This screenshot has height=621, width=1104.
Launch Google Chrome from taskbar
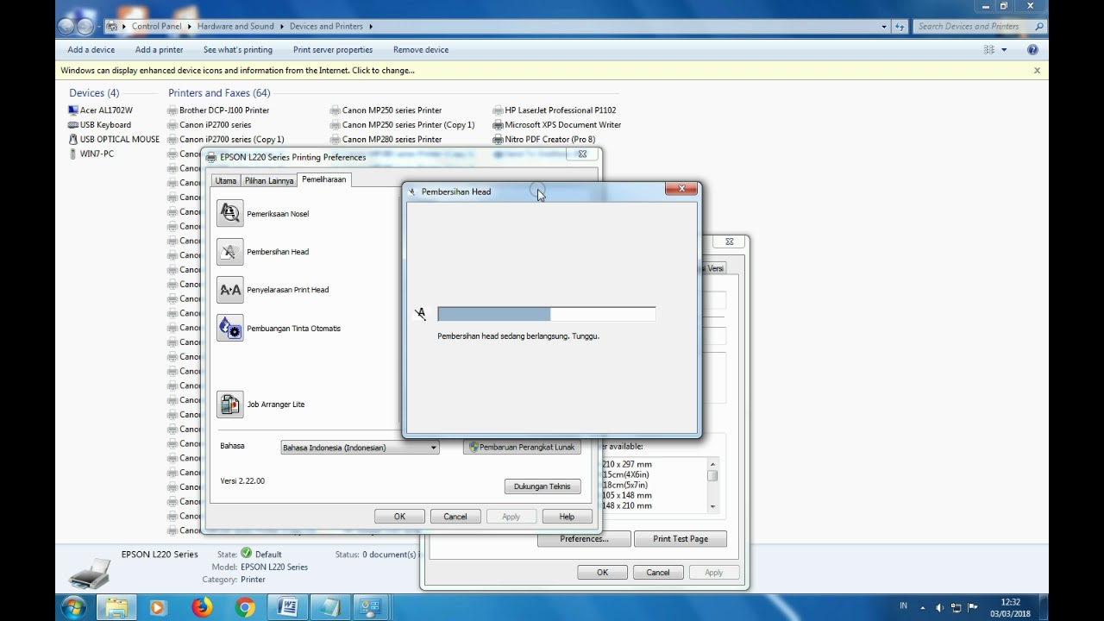(245, 607)
